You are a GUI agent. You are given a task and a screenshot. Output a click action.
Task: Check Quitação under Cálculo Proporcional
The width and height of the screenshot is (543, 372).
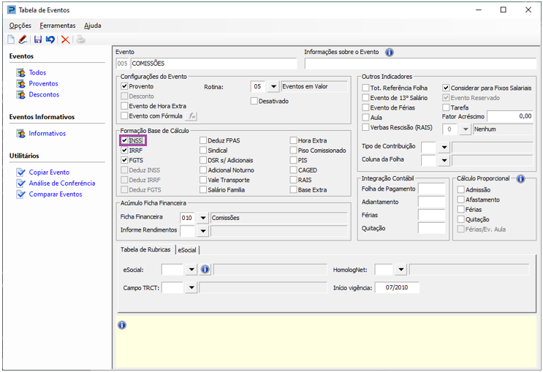point(460,219)
